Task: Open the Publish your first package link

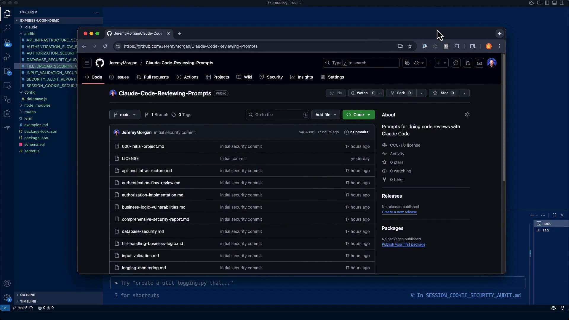Action: [x=403, y=244]
